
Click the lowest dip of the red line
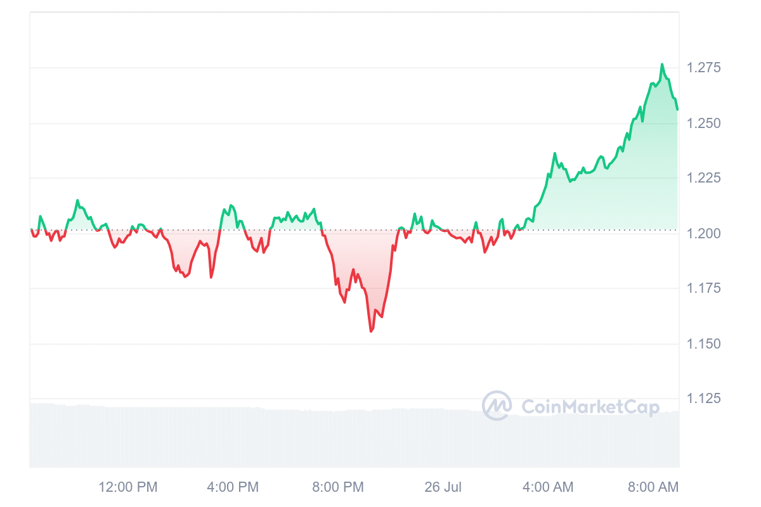371,331
